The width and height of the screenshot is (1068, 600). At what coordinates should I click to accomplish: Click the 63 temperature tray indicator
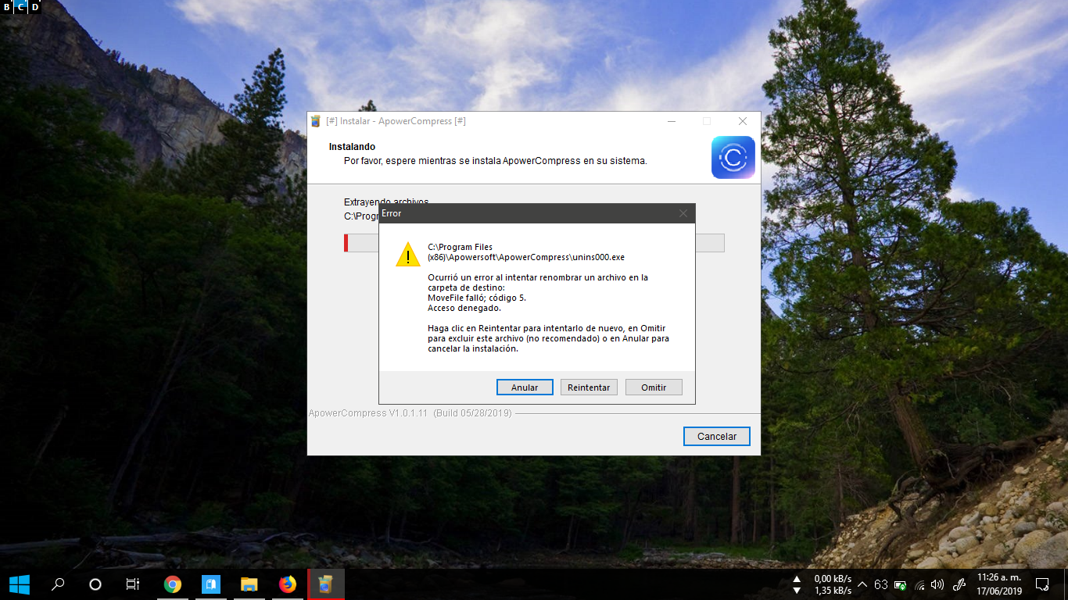click(x=881, y=584)
